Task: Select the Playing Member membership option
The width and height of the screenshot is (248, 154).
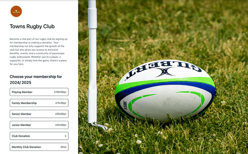Action: pyautogui.click(x=39, y=92)
